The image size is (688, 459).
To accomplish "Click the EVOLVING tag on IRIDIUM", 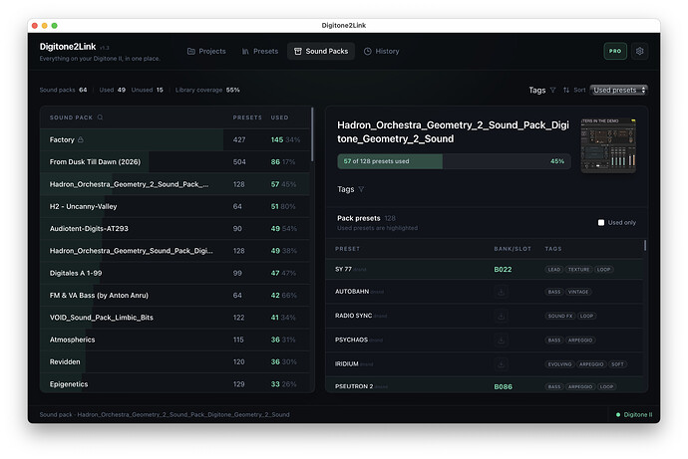I will (x=560, y=364).
